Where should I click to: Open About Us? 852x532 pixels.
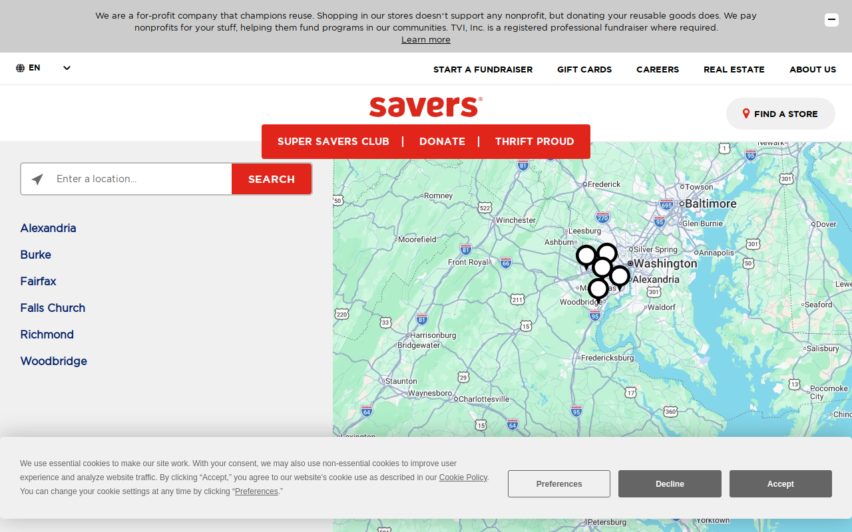pos(813,69)
